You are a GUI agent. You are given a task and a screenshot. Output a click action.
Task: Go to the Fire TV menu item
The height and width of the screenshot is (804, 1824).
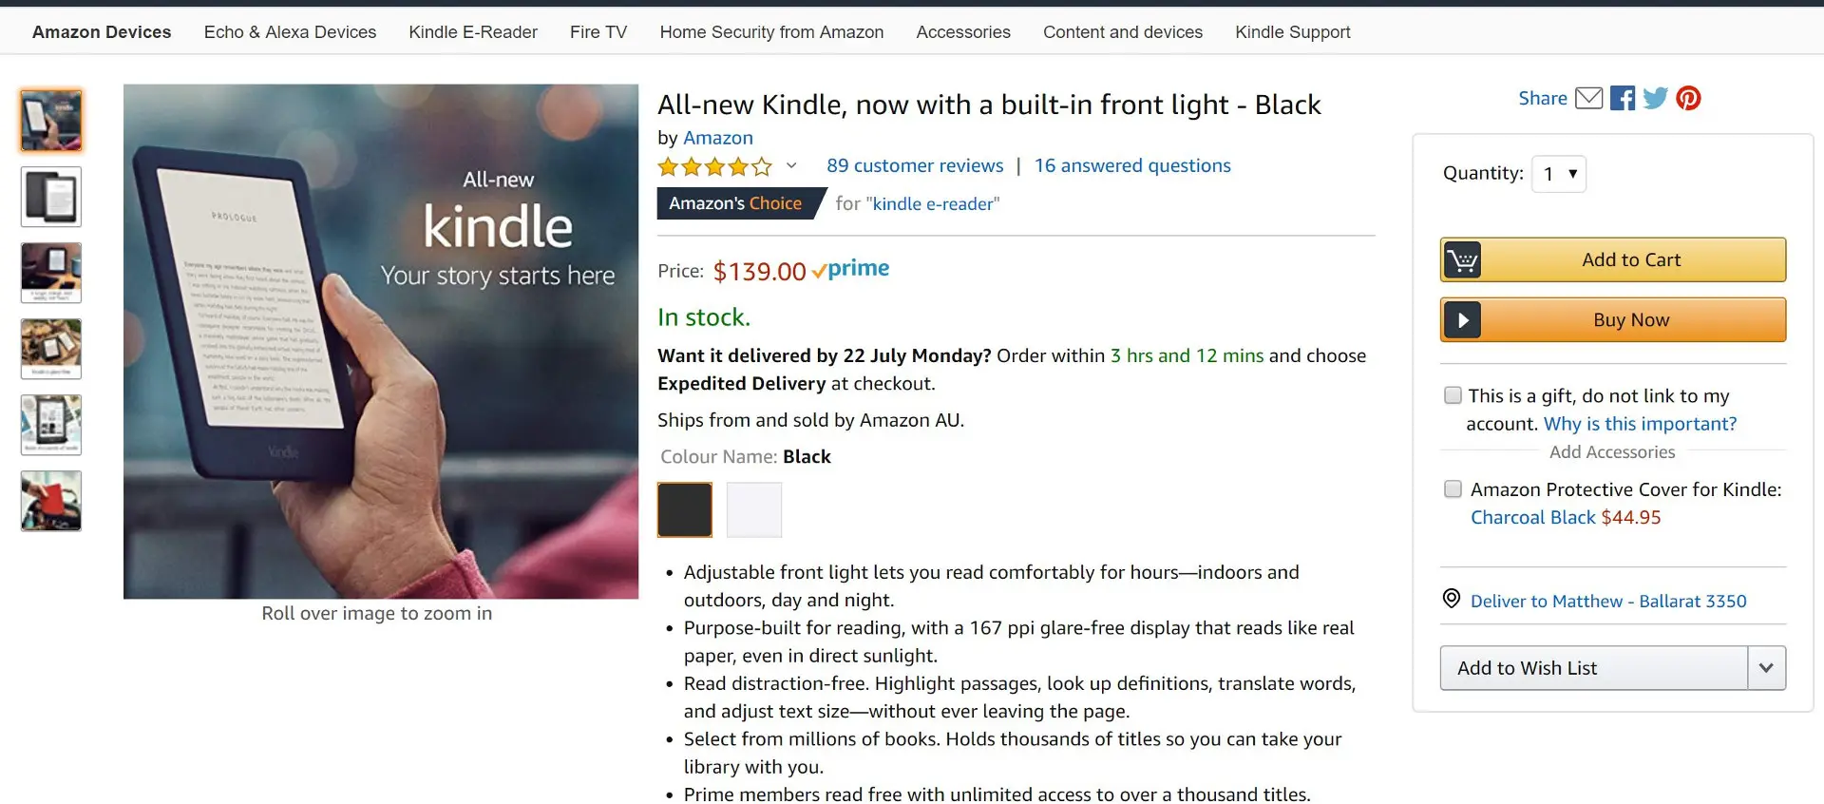pyautogui.click(x=598, y=32)
